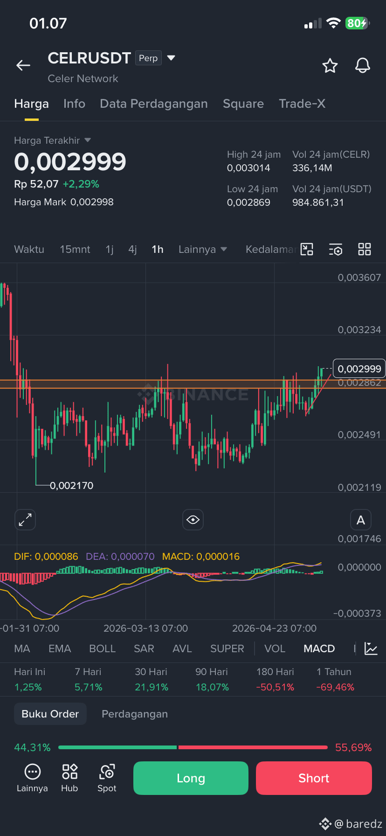The height and width of the screenshot is (836, 386).
Task: Switch to the Harga tab
Action: point(31,104)
